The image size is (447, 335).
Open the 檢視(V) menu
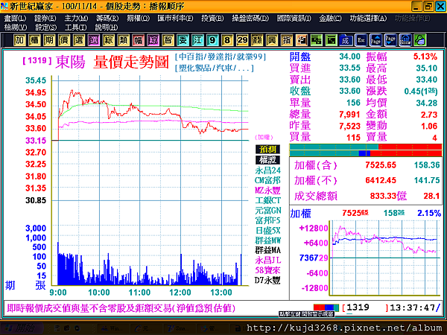tap(16, 28)
